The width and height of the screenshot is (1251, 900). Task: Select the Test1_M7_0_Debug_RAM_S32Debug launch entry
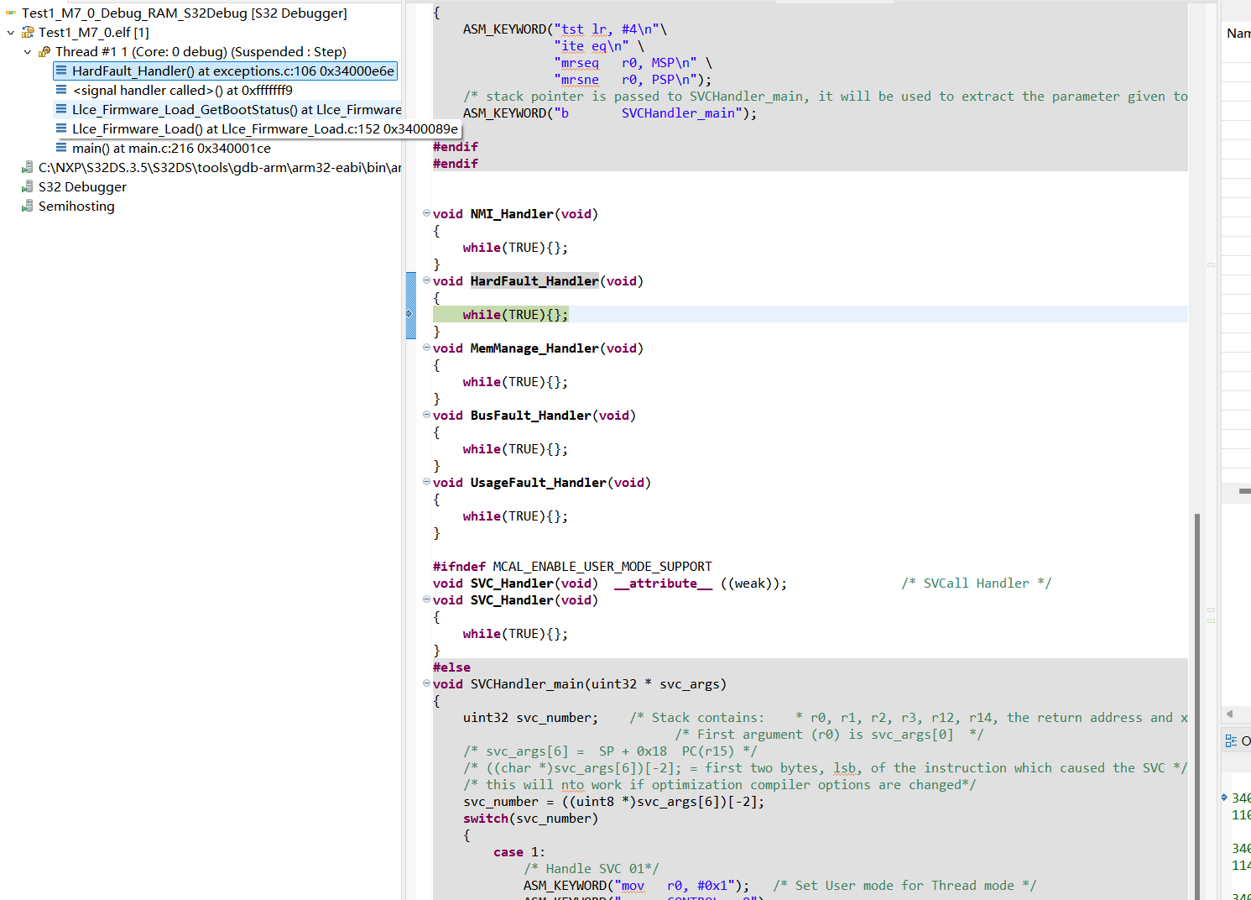[184, 13]
